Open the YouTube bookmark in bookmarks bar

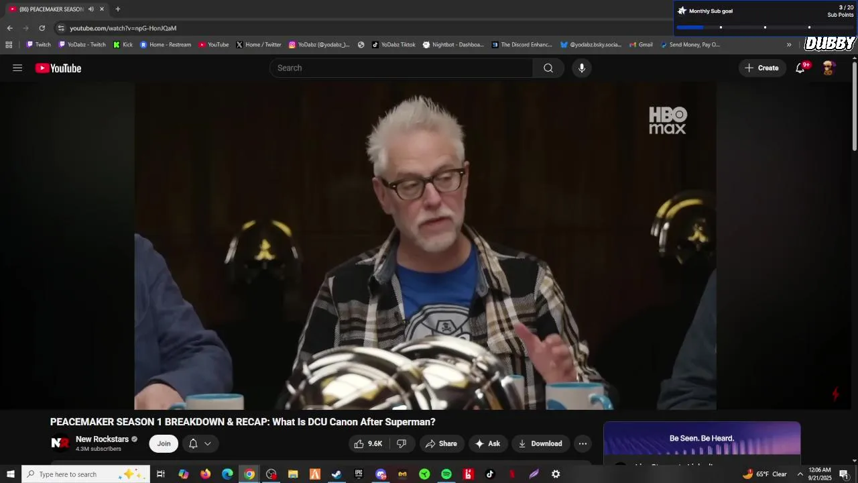point(213,45)
